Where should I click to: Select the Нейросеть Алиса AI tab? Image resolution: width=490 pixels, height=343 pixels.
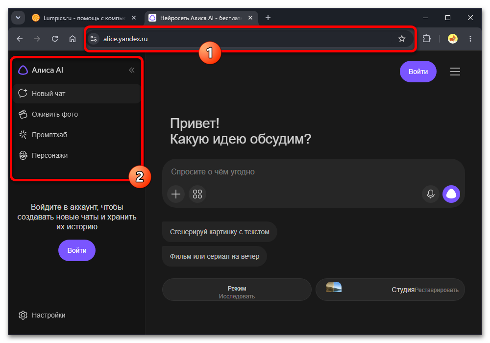pyautogui.click(x=201, y=18)
